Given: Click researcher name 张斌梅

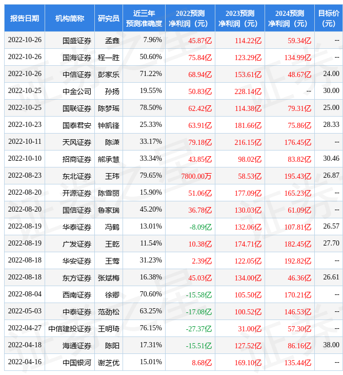Looking at the screenshot, I should pos(109,278).
